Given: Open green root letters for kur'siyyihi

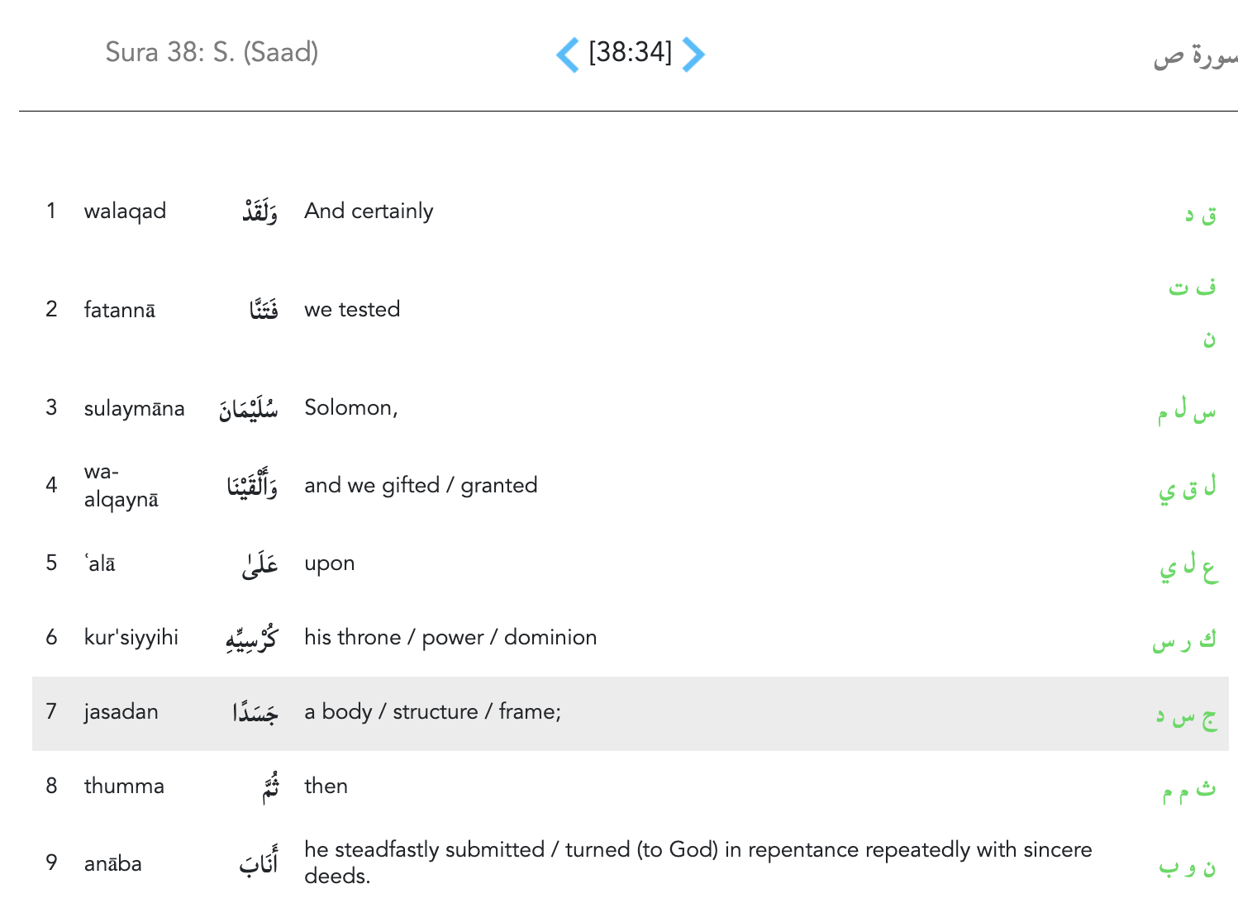Looking at the screenshot, I should (1184, 640).
